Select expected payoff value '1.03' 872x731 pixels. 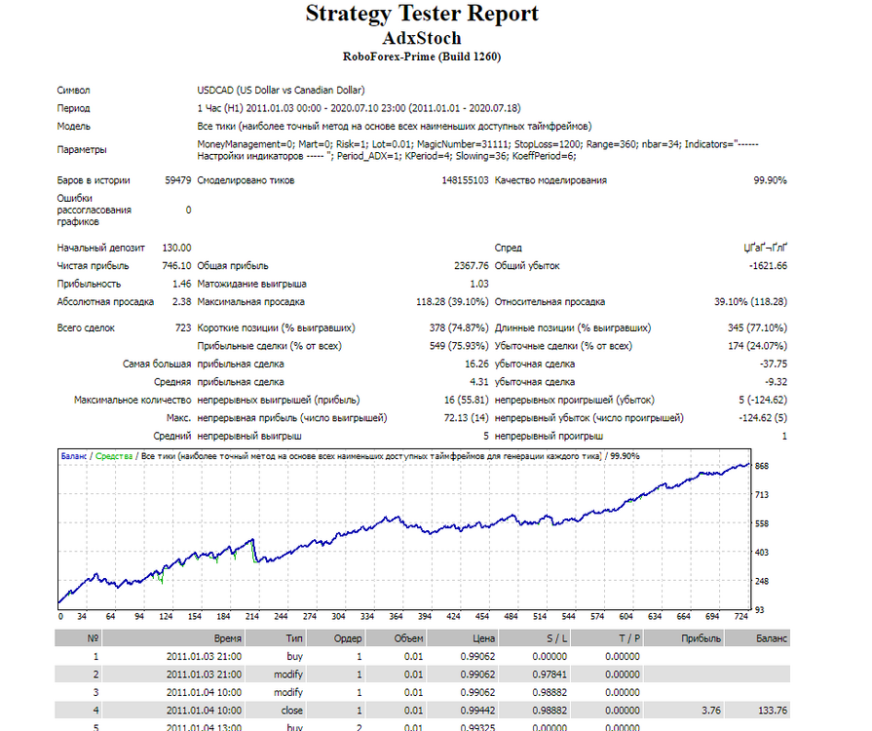point(479,284)
